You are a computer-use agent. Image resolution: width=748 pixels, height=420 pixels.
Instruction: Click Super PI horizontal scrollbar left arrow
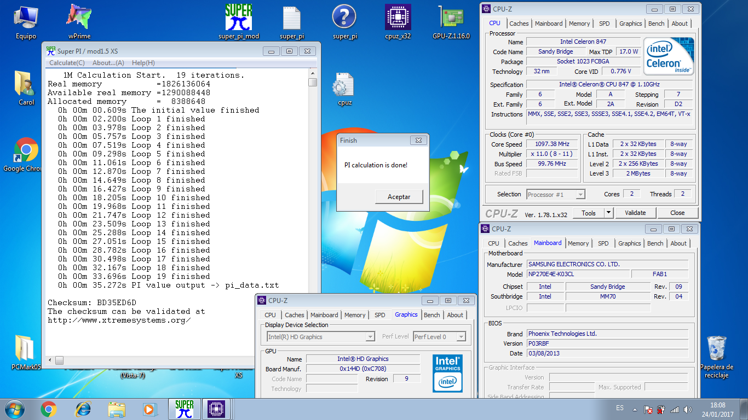[50, 360]
